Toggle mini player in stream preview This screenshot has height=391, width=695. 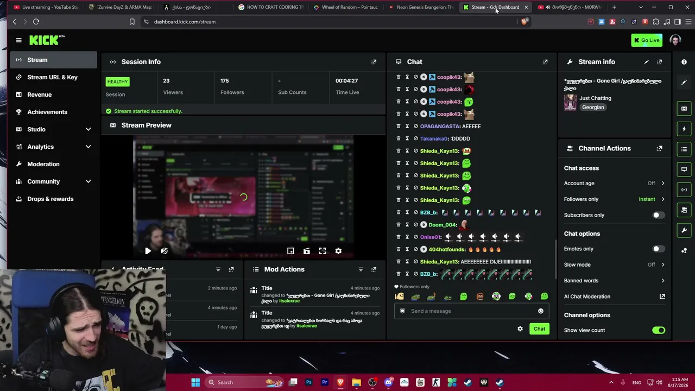pos(290,251)
